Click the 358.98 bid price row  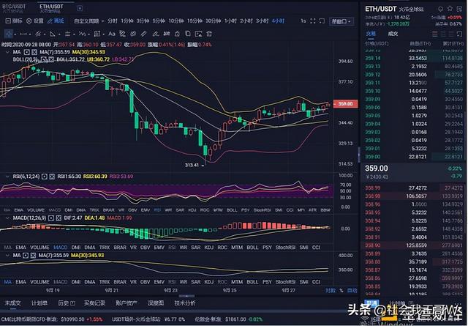pyautogui.click(x=414, y=196)
